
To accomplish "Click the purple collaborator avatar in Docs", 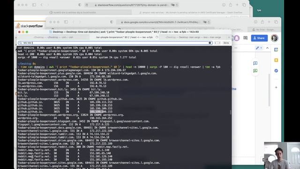I will (x=236, y=38).
